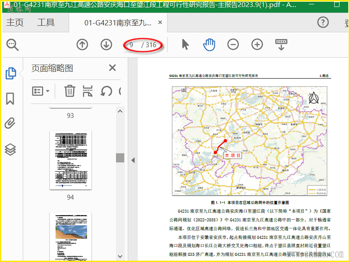Click the 本项目 label on the map
The height and width of the screenshot is (262, 350).
click(x=233, y=155)
